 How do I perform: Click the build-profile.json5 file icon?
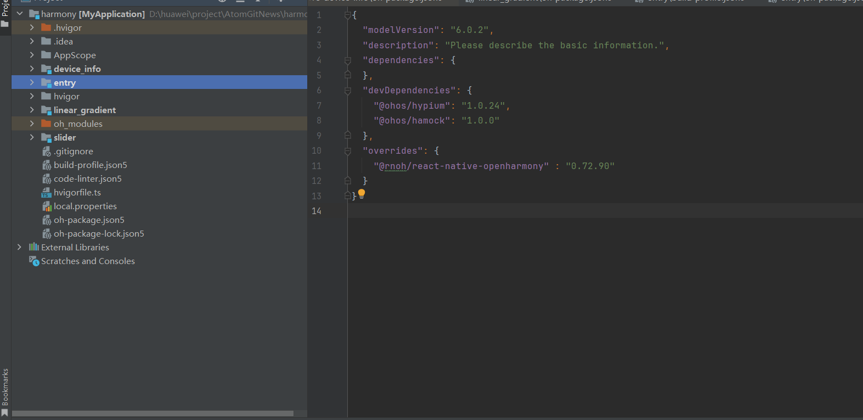(47, 165)
